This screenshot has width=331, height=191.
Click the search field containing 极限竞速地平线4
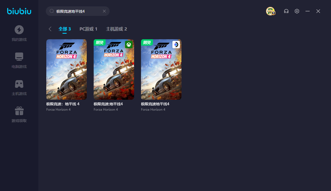click(77, 11)
